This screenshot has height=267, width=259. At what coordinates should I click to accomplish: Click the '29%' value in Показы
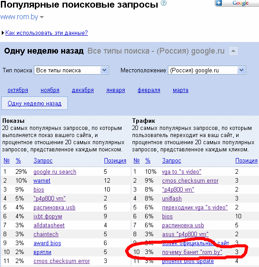(x=21, y=171)
